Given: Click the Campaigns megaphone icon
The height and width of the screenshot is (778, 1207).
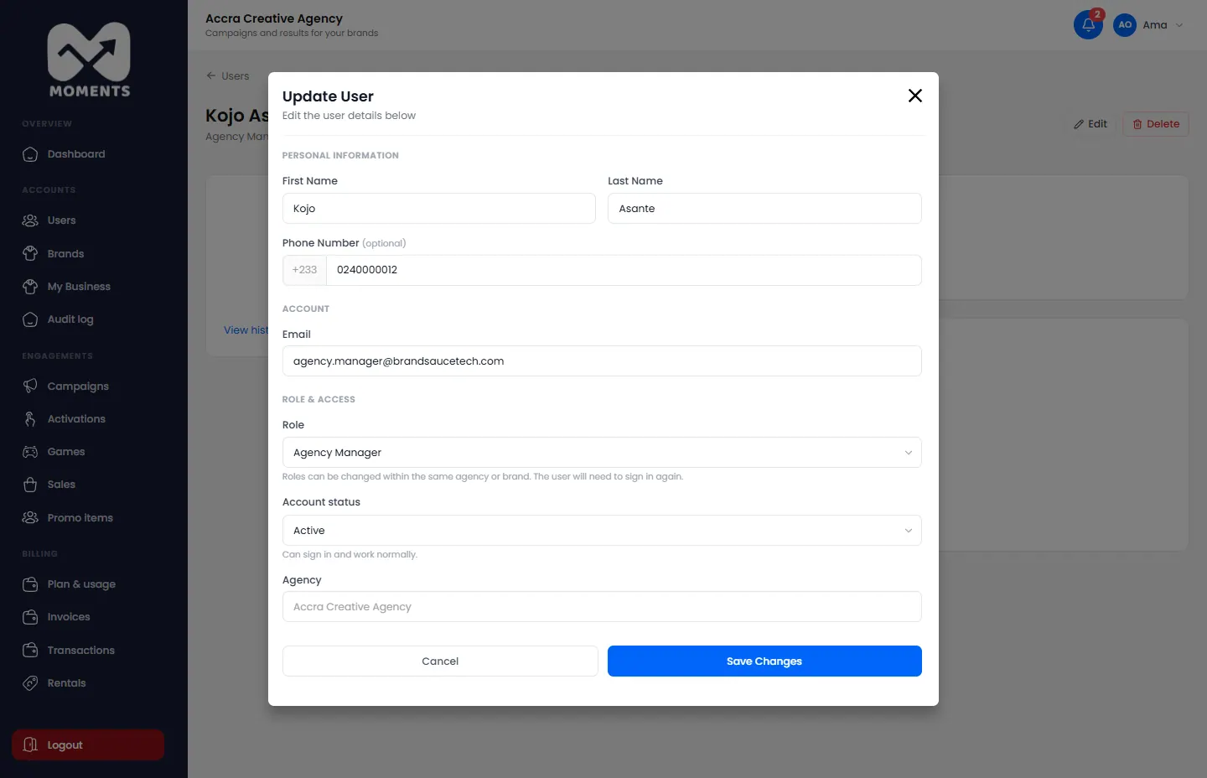Looking at the screenshot, I should pos(30,386).
